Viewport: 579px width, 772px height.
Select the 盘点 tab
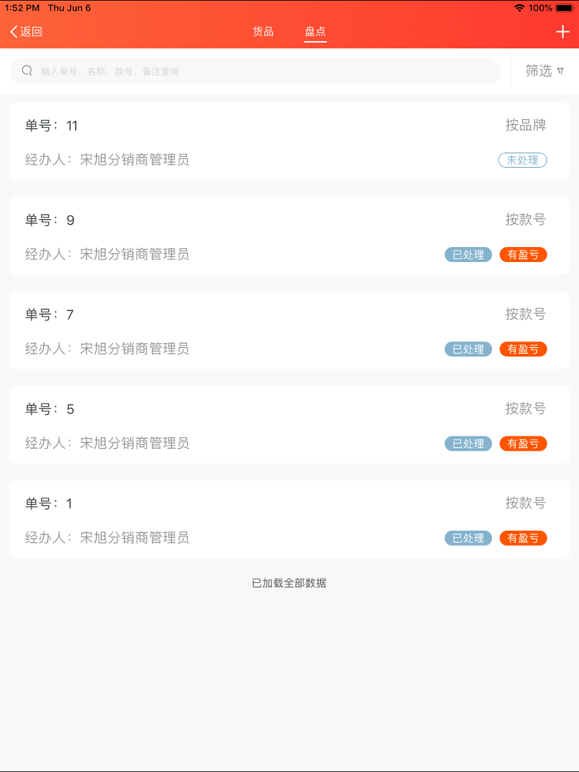(x=314, y=31)
